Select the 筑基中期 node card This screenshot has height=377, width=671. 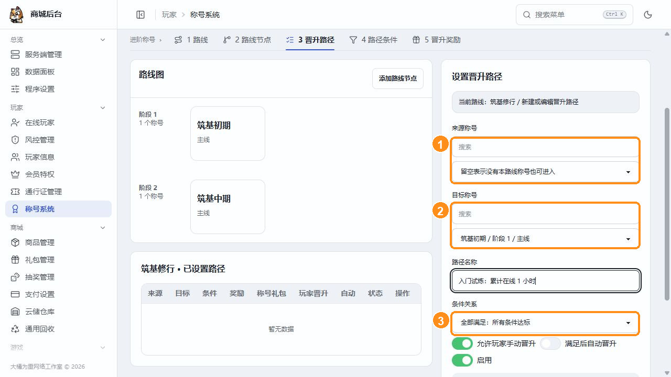pos(228,207)
